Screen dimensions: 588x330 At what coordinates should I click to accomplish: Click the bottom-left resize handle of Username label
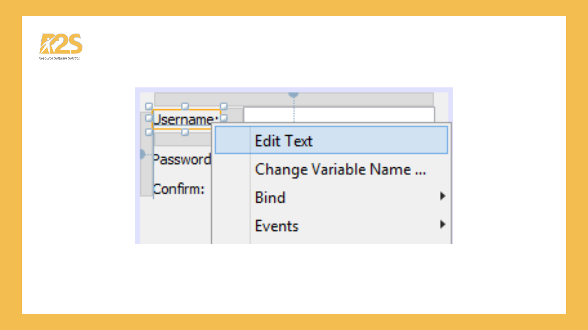pos(149,132)
